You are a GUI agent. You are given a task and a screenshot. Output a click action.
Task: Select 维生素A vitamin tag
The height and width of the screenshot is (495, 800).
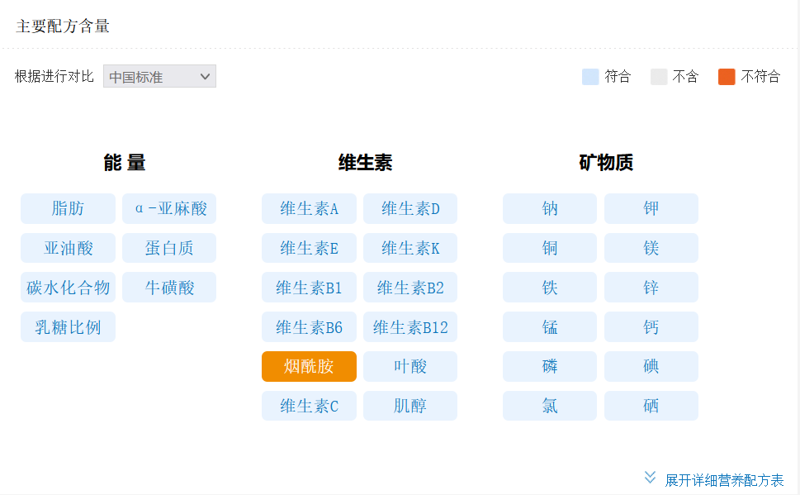[x=309, y=208]
